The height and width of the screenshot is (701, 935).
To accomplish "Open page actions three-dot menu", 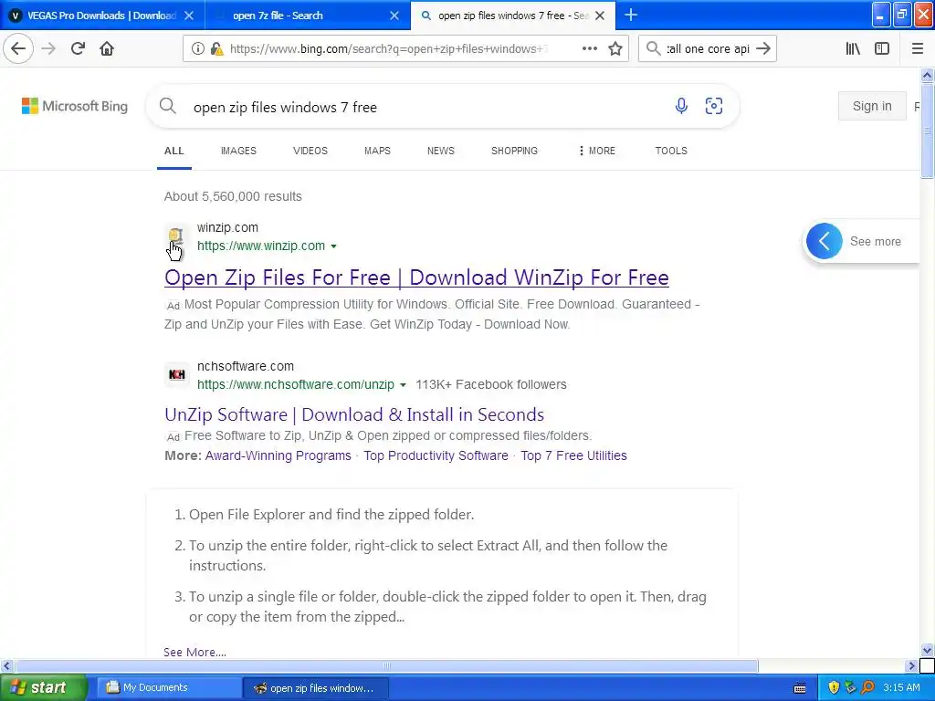I will pos(589,49).
